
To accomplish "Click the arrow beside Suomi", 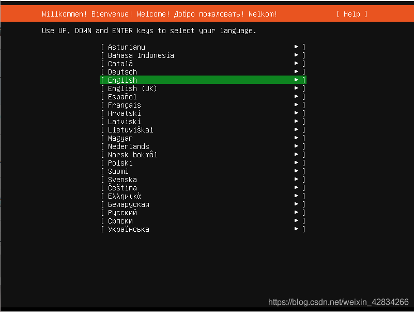I will point(296,171).
